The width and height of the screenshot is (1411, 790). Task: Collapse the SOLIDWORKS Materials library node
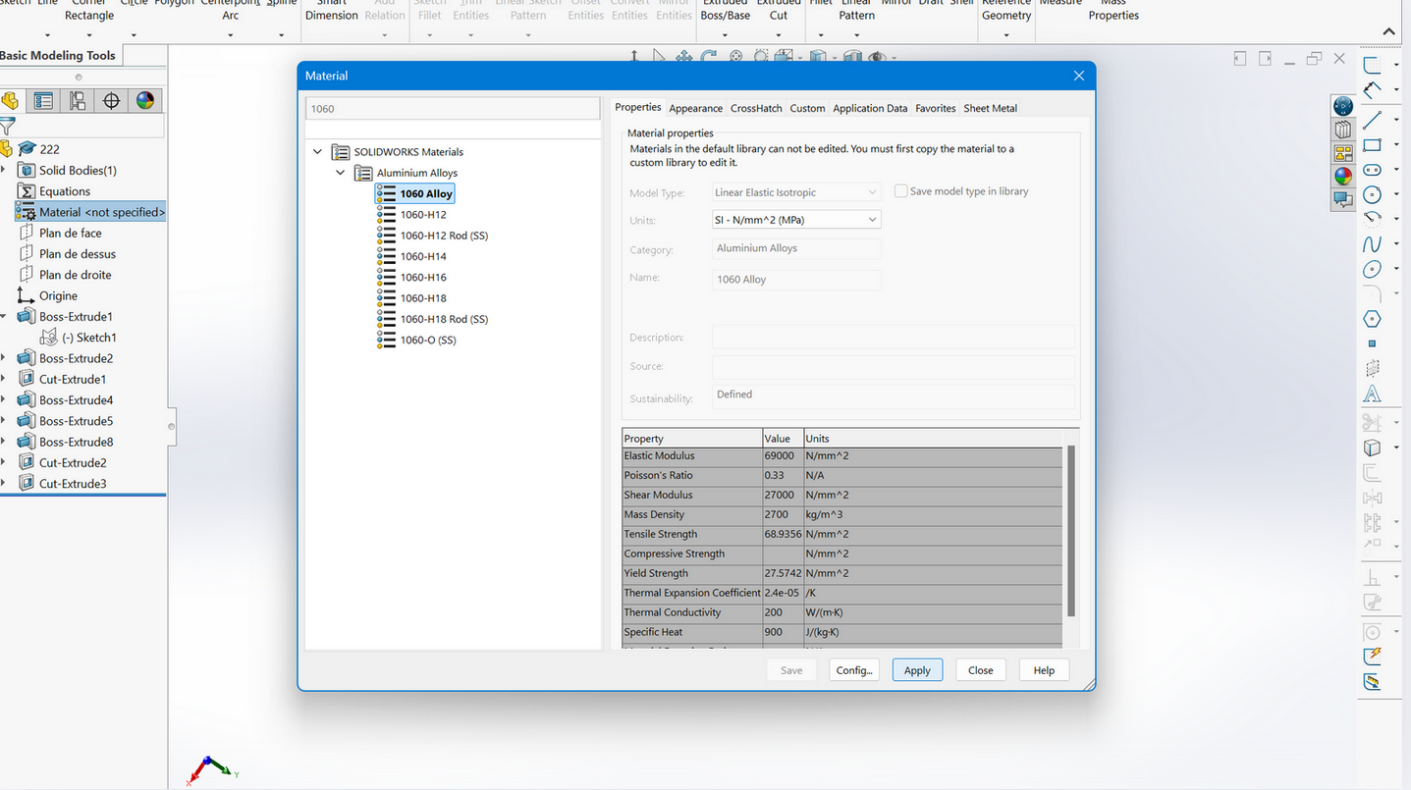pyautogui.click(x=317, y=152)
